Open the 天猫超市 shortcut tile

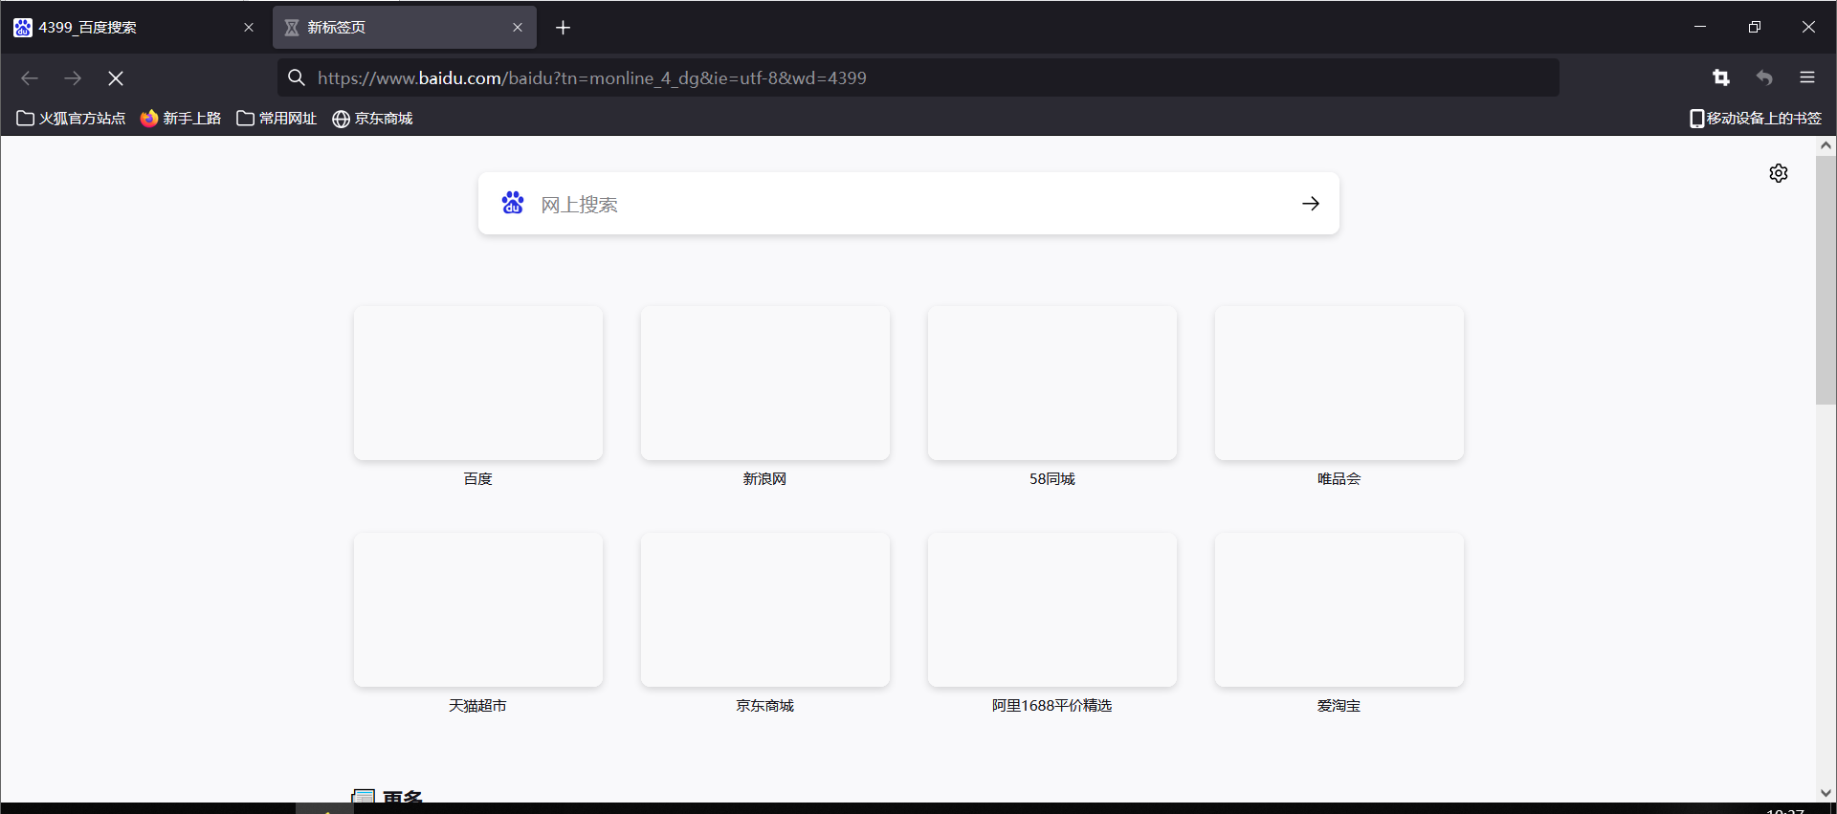[x=478, y=609]
